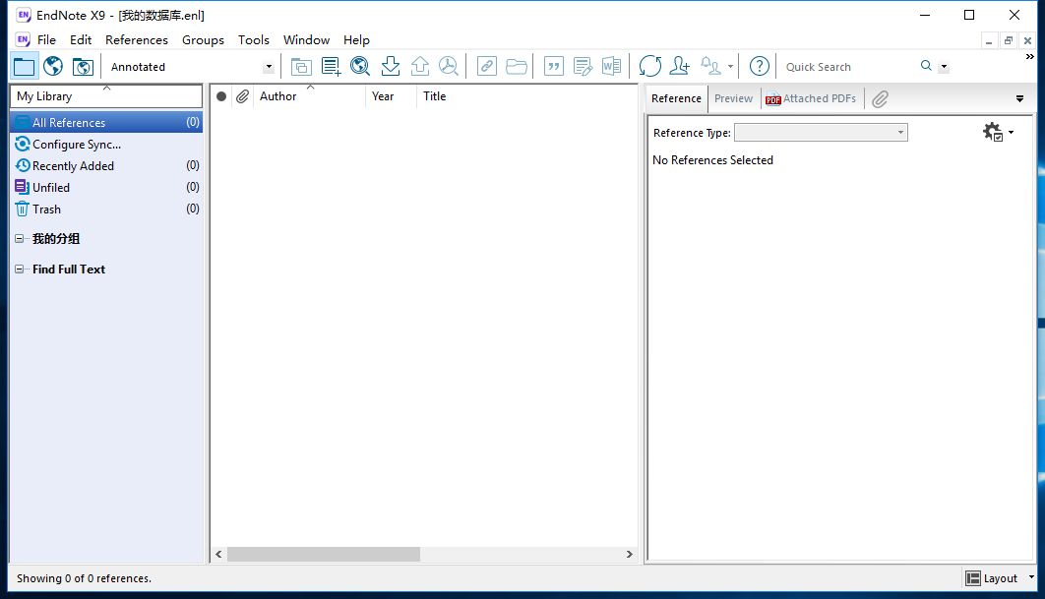Screen dimensions: 1045x599
Task: Click the Sync Library circular arrows icon
Action: 649,67
